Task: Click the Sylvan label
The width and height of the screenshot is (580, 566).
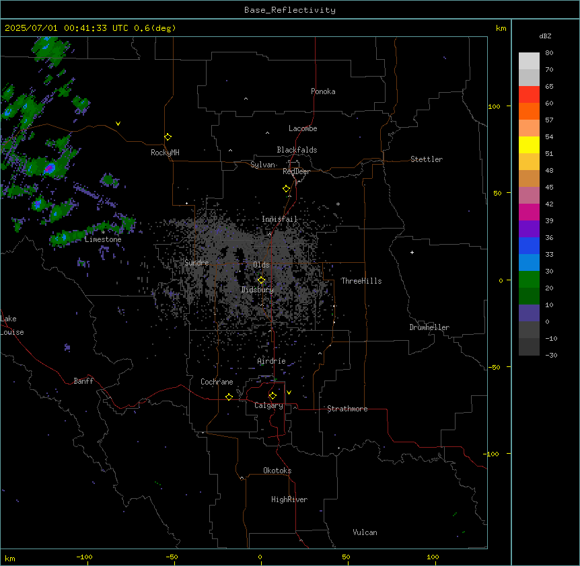Action: (x=262, y=165)
